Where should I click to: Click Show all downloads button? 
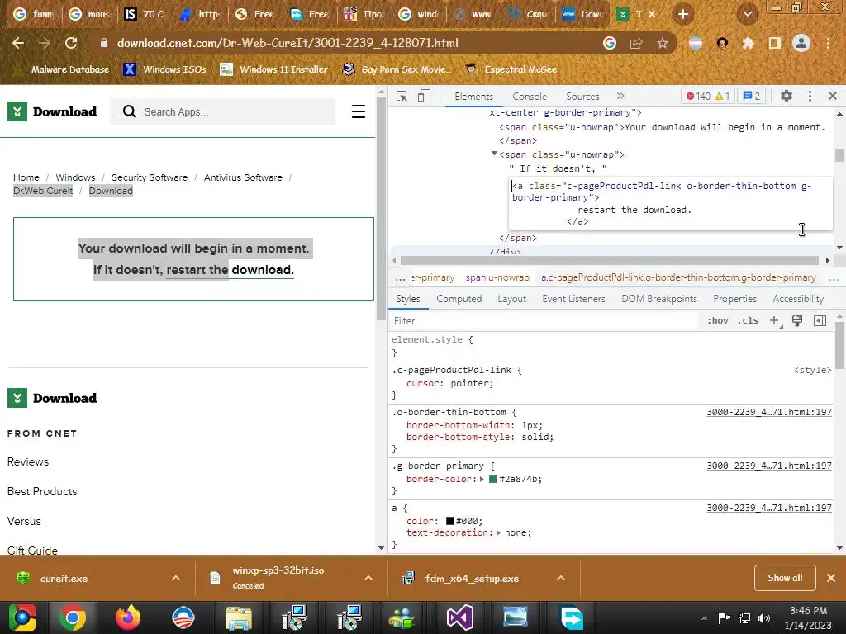pyautogui.click(x=785, y=578)
